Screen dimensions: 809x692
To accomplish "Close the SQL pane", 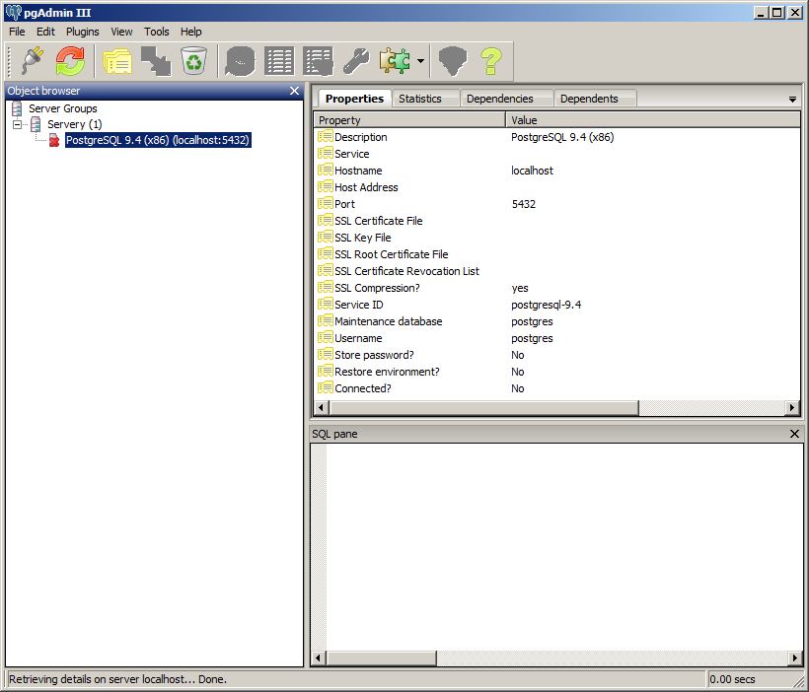I will pyautogui.click(x=794, y=434).
